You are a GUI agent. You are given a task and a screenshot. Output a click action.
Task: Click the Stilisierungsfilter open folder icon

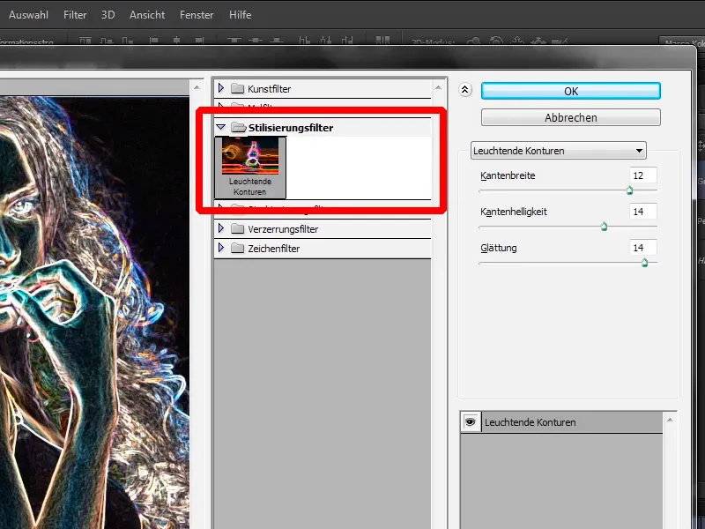coord(238,127)
